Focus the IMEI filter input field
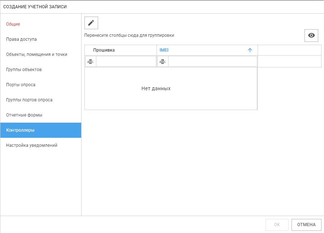This screenshot has height=233, width=324. pyautogui.click(x=213, y=62)
